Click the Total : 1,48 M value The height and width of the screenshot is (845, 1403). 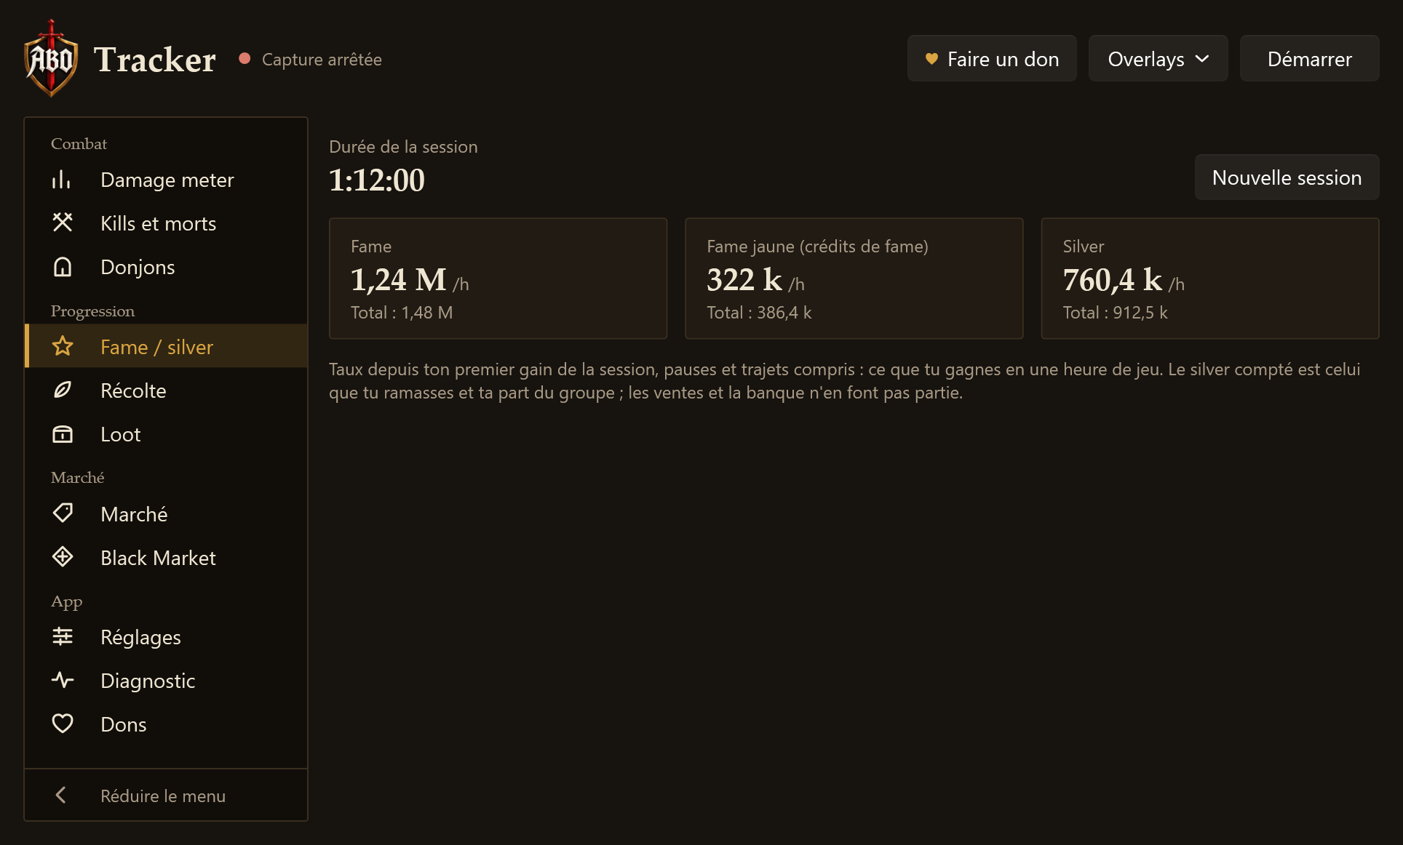pos(402,313)
